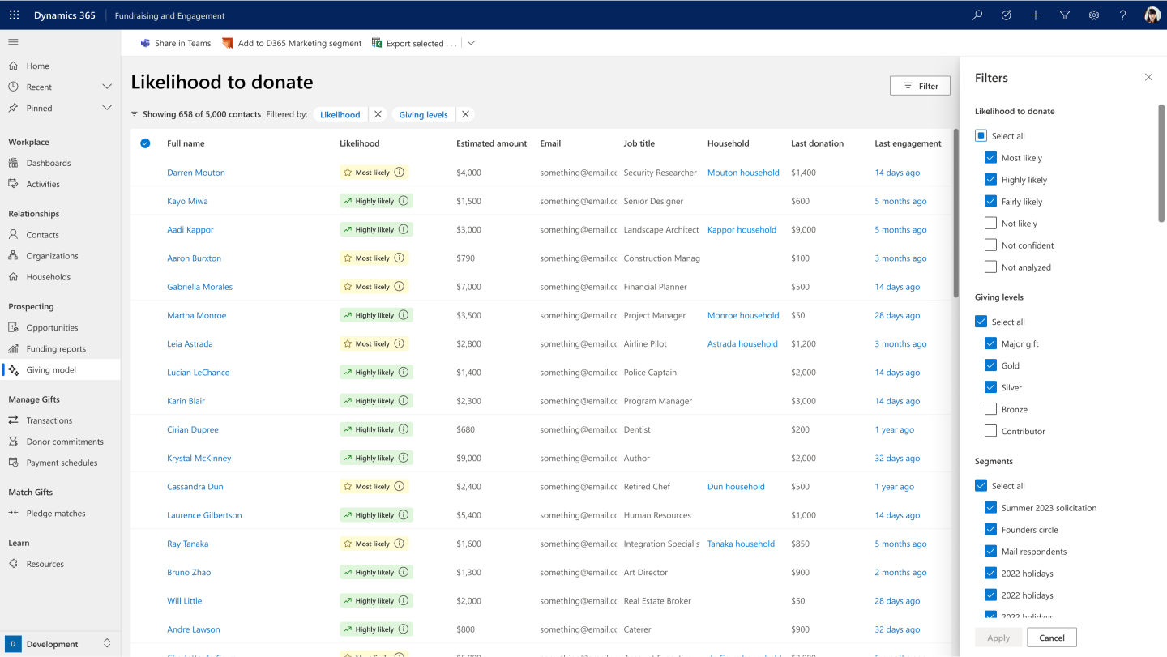Open the Export selected dropdown arrow
This screenshot has width=1167, height=657.
click(471, 44)
